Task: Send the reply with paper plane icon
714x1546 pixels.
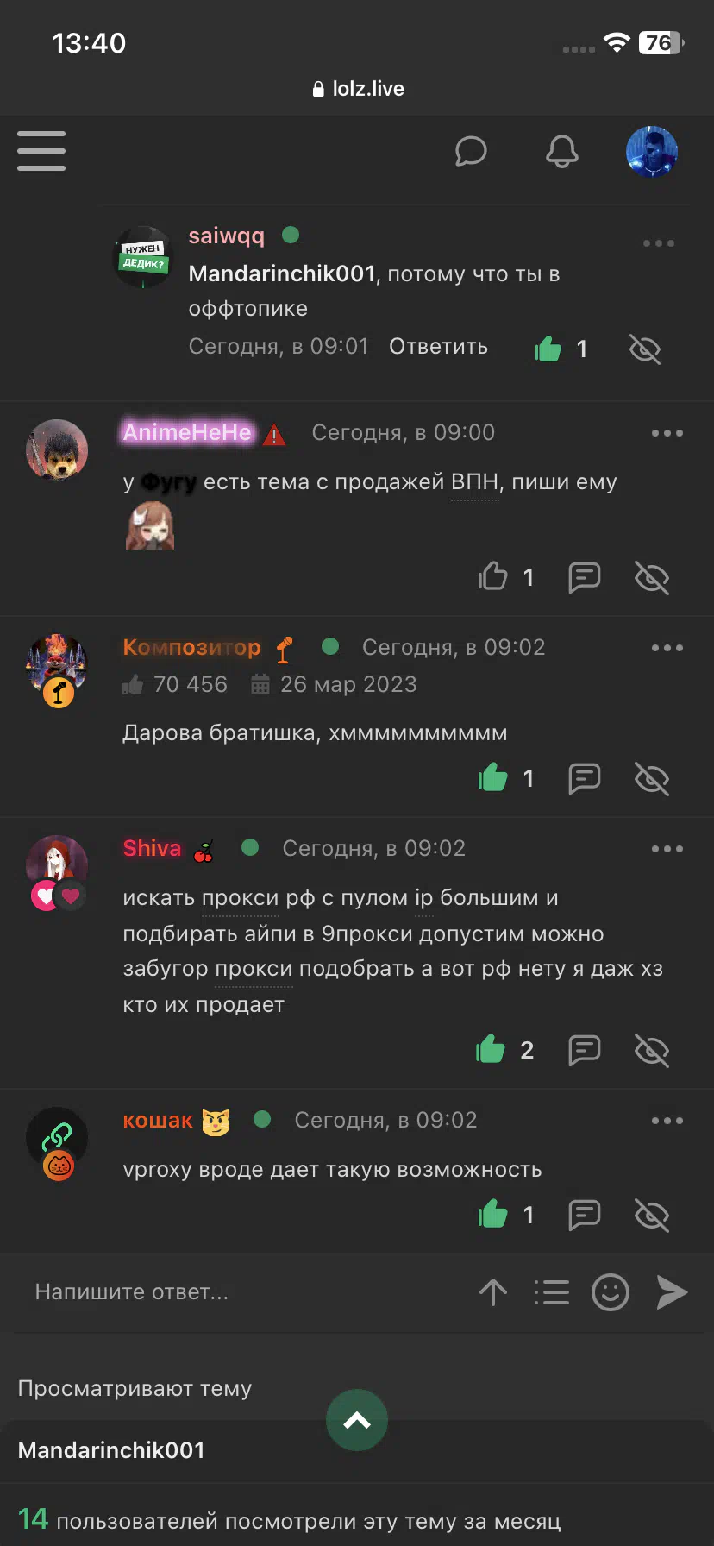Action: 672,1292
